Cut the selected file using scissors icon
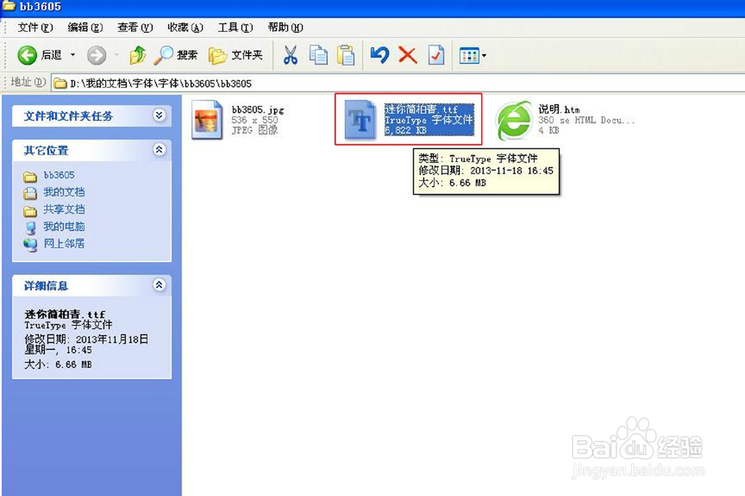The height and width of the screenshot is (496, 745). click(x=291, y=54)
